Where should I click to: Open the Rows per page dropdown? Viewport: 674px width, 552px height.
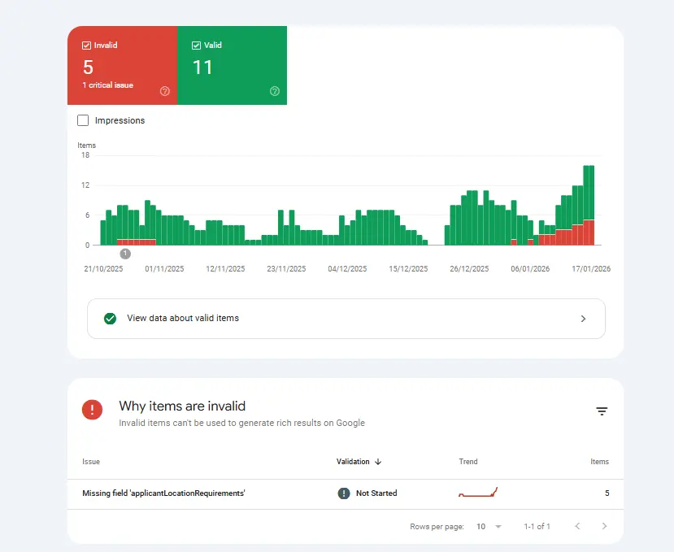coord(489,527)
